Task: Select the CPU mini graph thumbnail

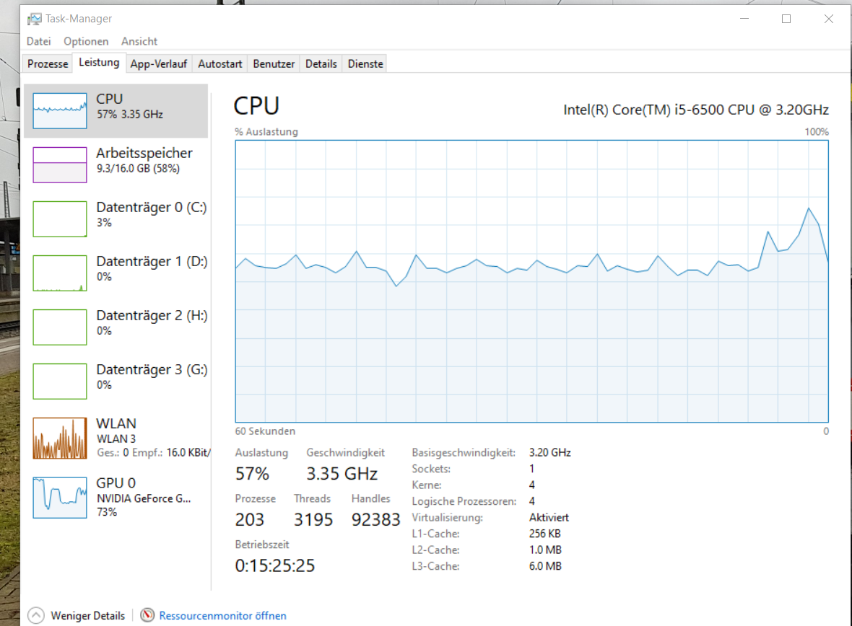Action: [x=60, y=111]
